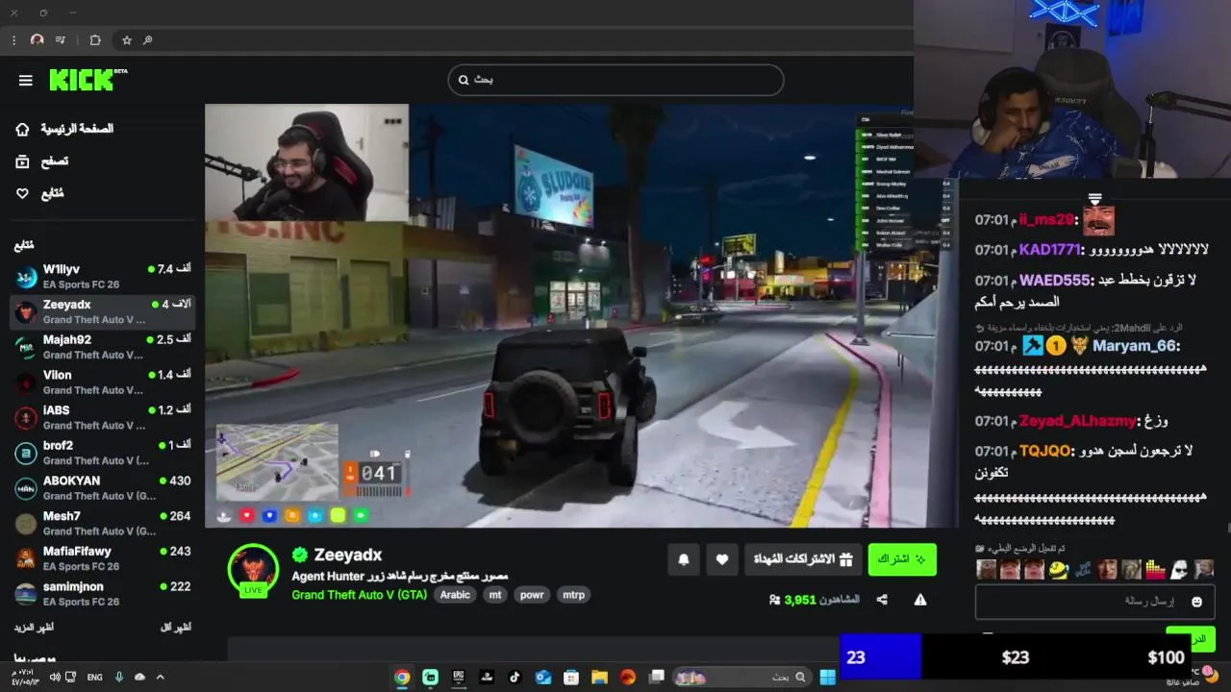
Task: Click the Kick search field
Action: (x=615, y=80)
